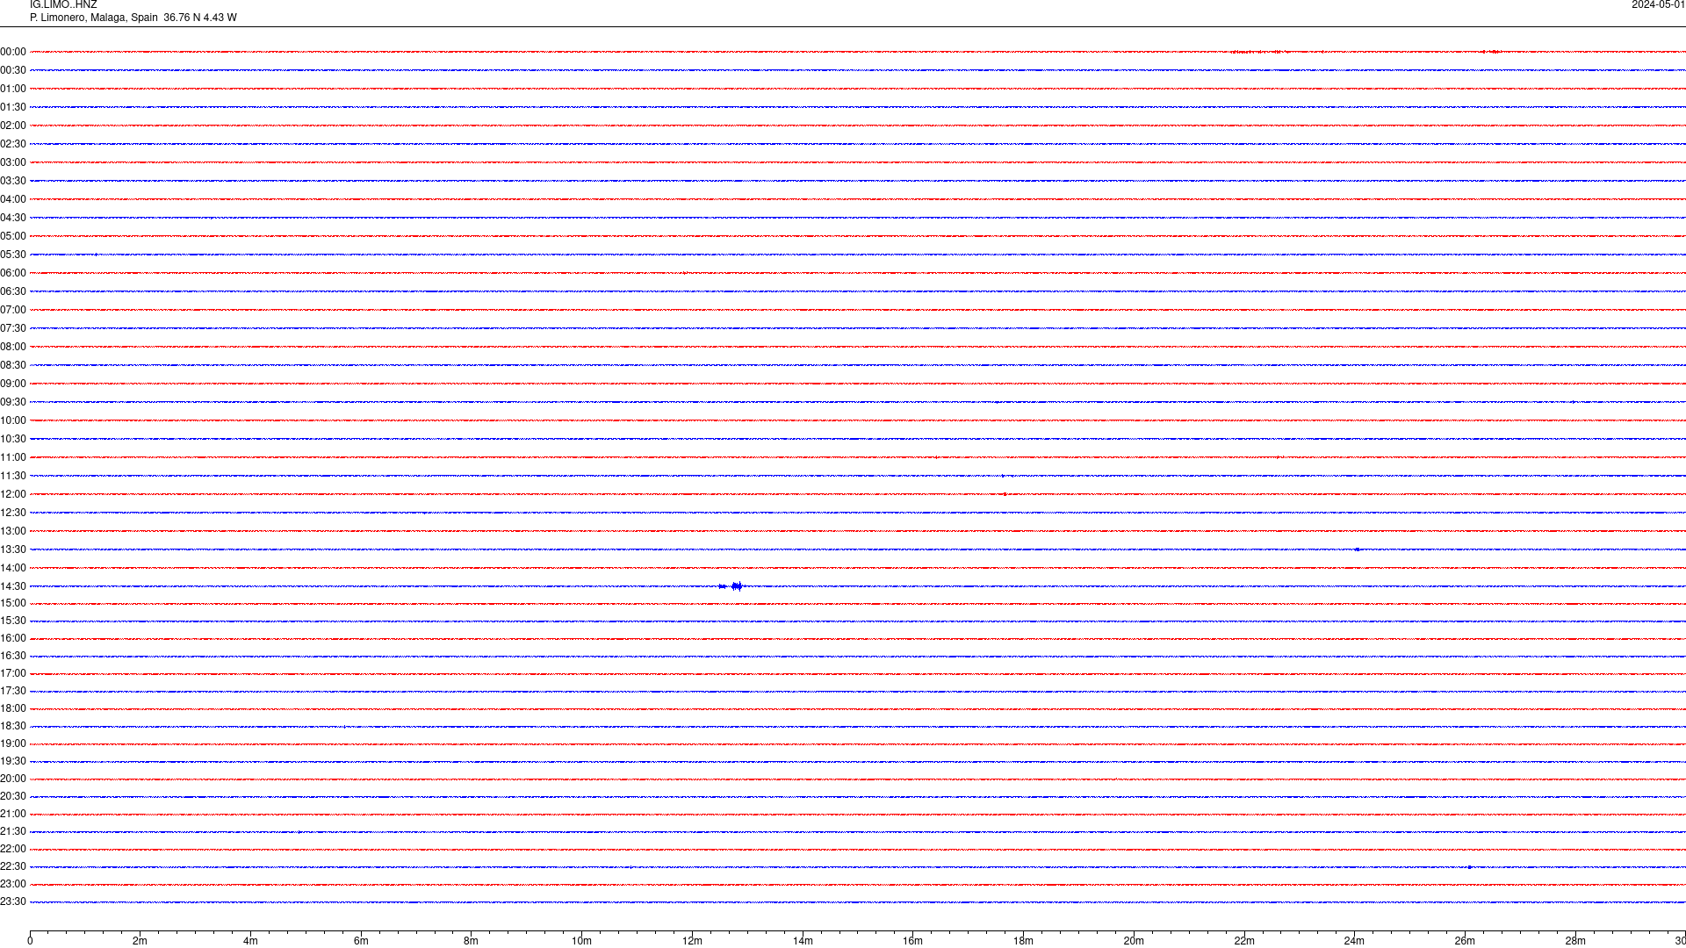This screenshot has height=948, width=1686.
Task: Select the 14:30 time label
Action: click(13, 586)
